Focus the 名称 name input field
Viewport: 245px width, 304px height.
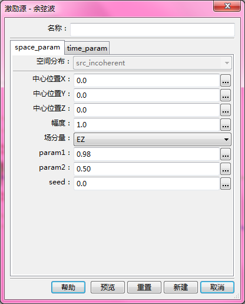(153, 29)
